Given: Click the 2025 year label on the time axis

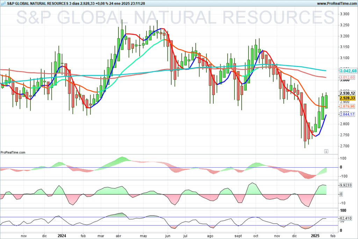Looking at the screenshot, I should coord(316,236).
